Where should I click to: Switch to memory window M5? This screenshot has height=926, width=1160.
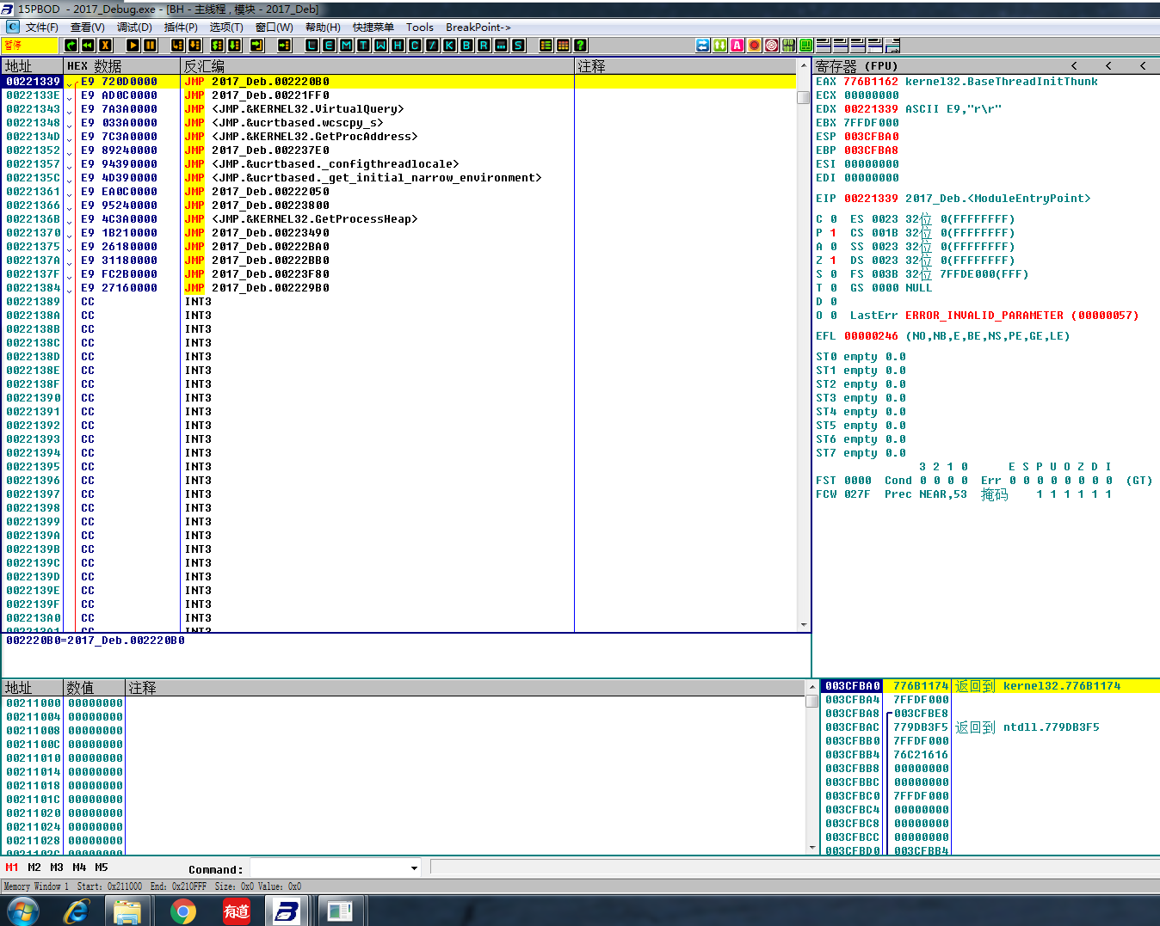102,868
